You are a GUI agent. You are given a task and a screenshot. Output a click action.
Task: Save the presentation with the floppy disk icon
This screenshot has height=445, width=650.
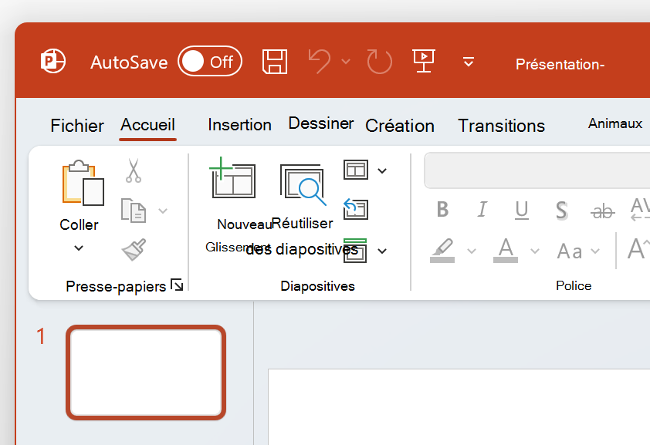coord(275,62)
